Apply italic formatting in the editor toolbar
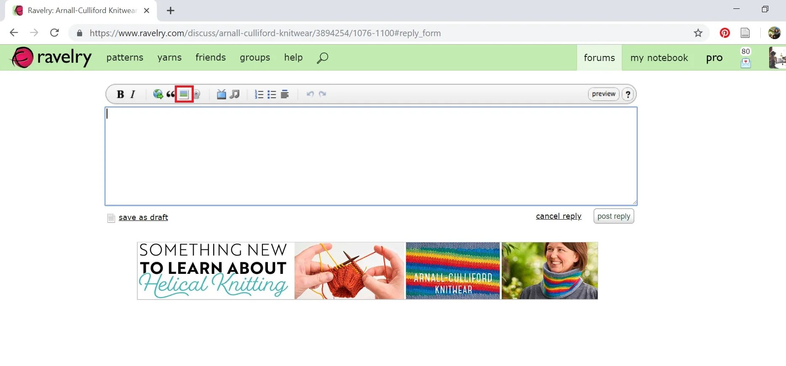This screenshot has width=786, height=366. point(133,94)
